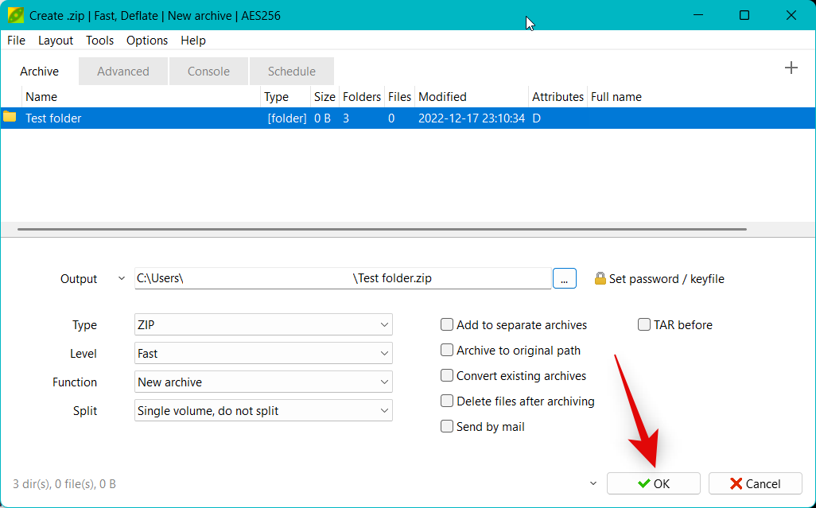Click the Output path text field
Image resolution: width=816 pixels, height=508 pixels.
pyautogui.click(x=342, y=279)
